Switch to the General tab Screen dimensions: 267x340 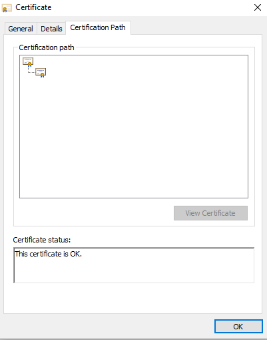point(21,29)
